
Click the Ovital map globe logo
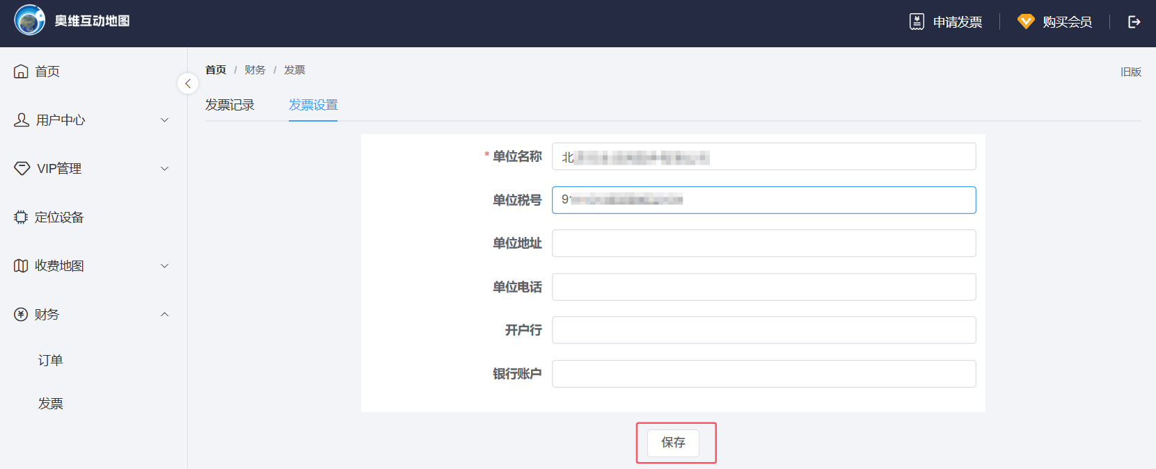click(29, 21)
